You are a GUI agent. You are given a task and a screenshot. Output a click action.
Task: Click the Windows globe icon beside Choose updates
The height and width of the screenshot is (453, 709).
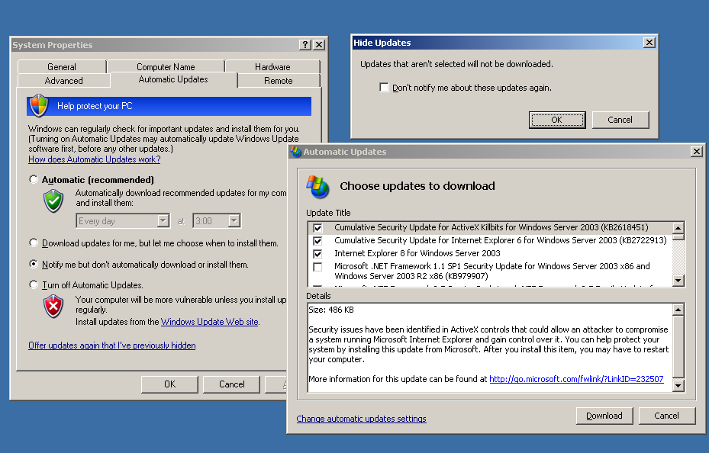(318, 186)
